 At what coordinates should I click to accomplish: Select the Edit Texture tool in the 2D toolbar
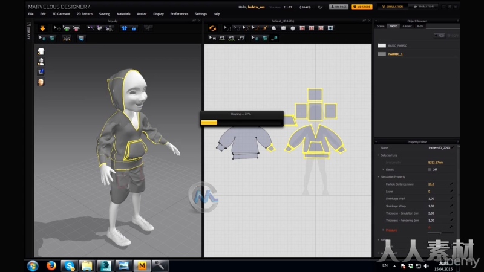pos(255,38)
